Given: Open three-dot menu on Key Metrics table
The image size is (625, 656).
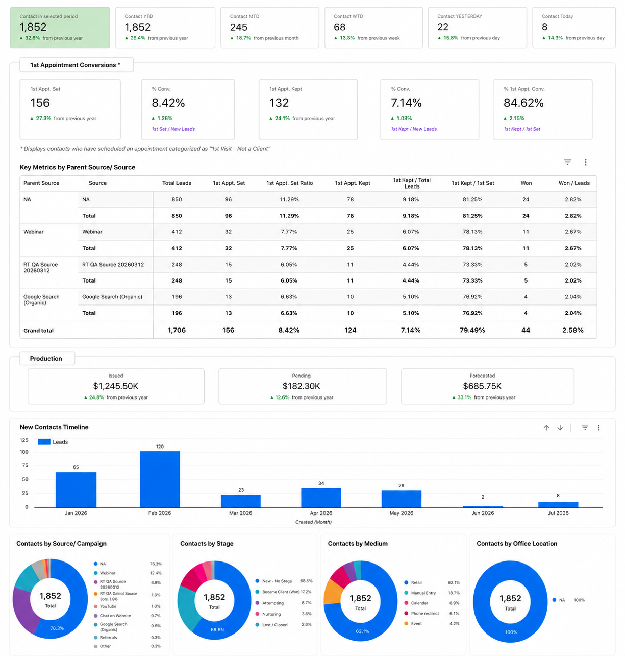Looking at the screenshot, I should (x=586, y=162).
